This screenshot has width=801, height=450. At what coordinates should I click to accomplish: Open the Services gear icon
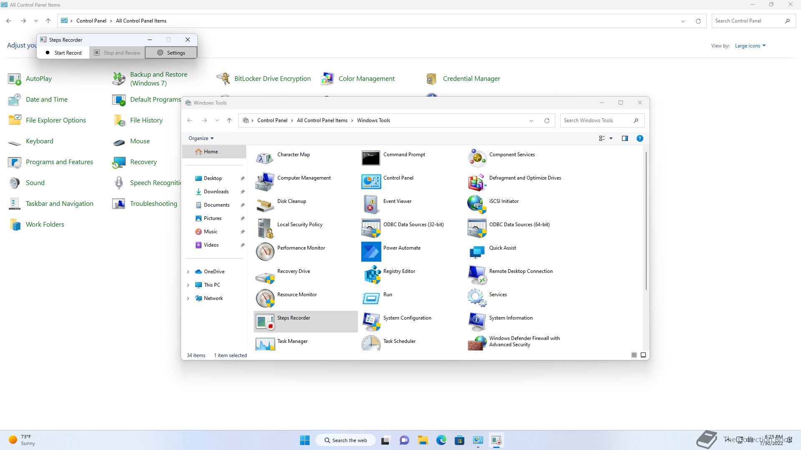coord(477,298)
